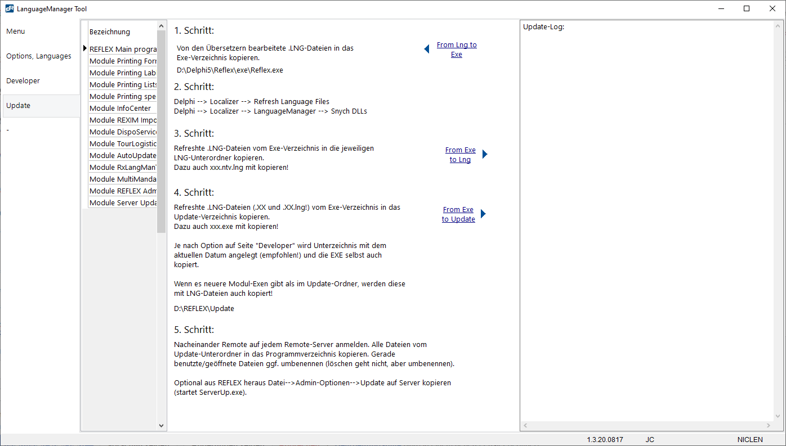
Task: Click the D:\REFLEX\Update path text
Action: 204,309
